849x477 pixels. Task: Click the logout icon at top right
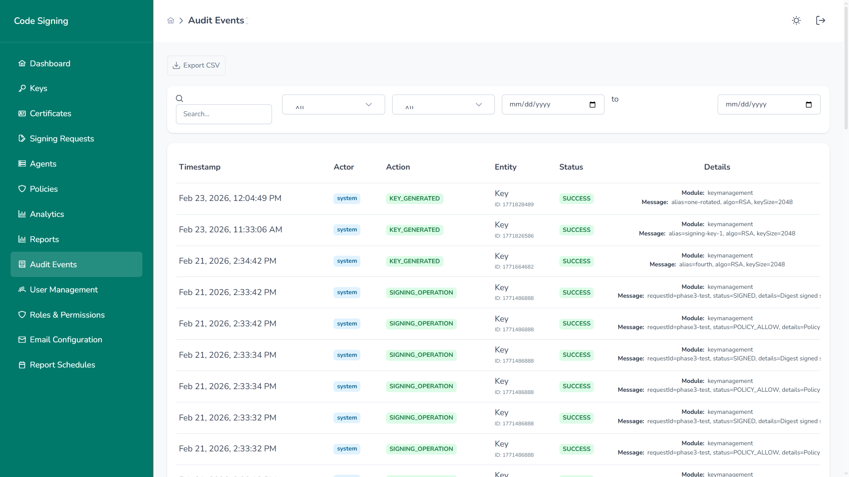click(821, 20)
